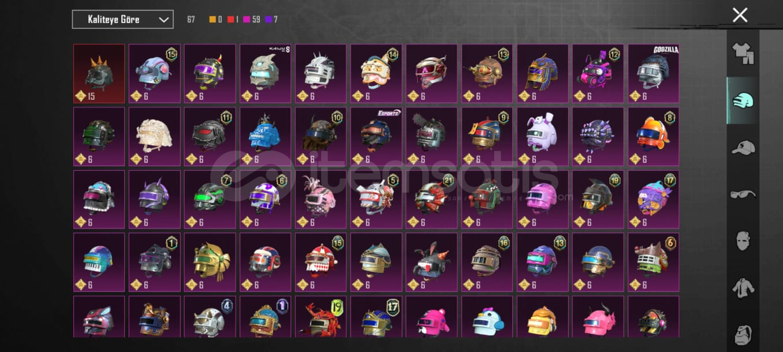Open the cap headwear category icon
The width and height of the screenshot is (783, 352).
click(743, 148)
